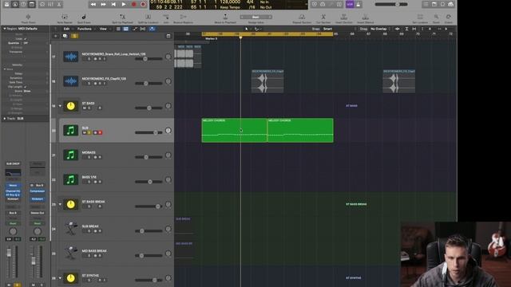Start recording with the Record button
Image resolution: width=511 pixels, height=287 pixels.
coord(133,4)
